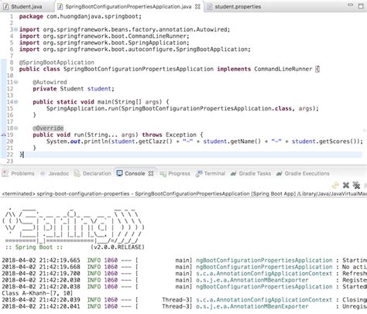Click the yellow icon in console toolbar
367x314 pixels.
(x=335, y=185)
